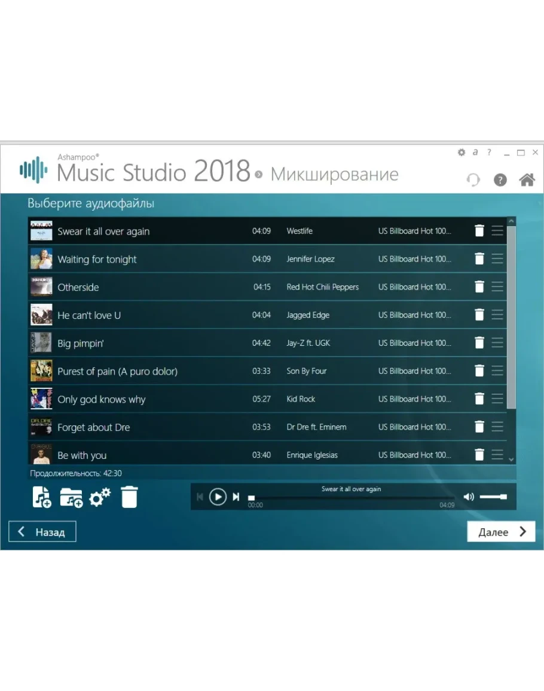
Task: Click the large trash icon to clear list
Action: pyautogui.click(x=129, y=497)
